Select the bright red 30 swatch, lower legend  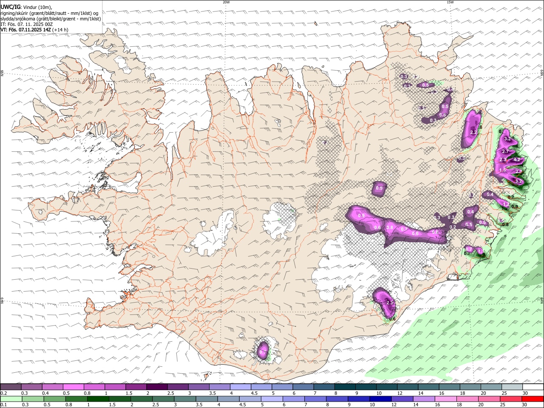(x=533, y=399)
